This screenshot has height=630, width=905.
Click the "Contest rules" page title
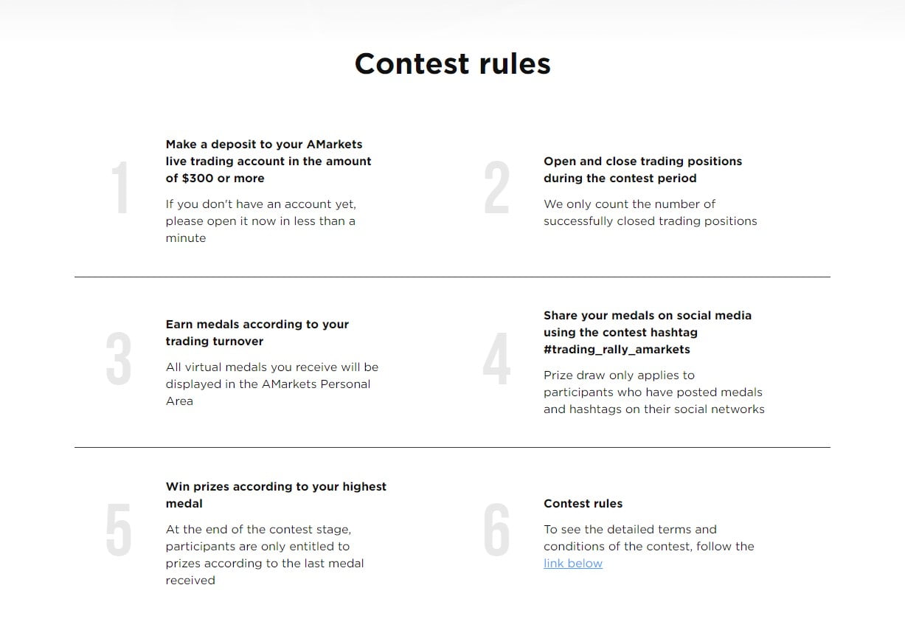[452, 63]
